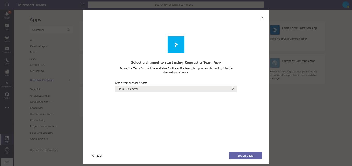This screenshot has width=352, height=166.
Task: Go Back in the dialog
Action: (97, 156)
